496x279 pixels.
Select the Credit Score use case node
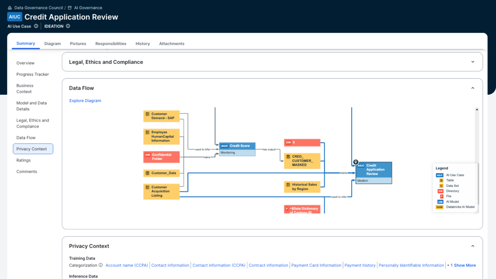pos(237,146)
